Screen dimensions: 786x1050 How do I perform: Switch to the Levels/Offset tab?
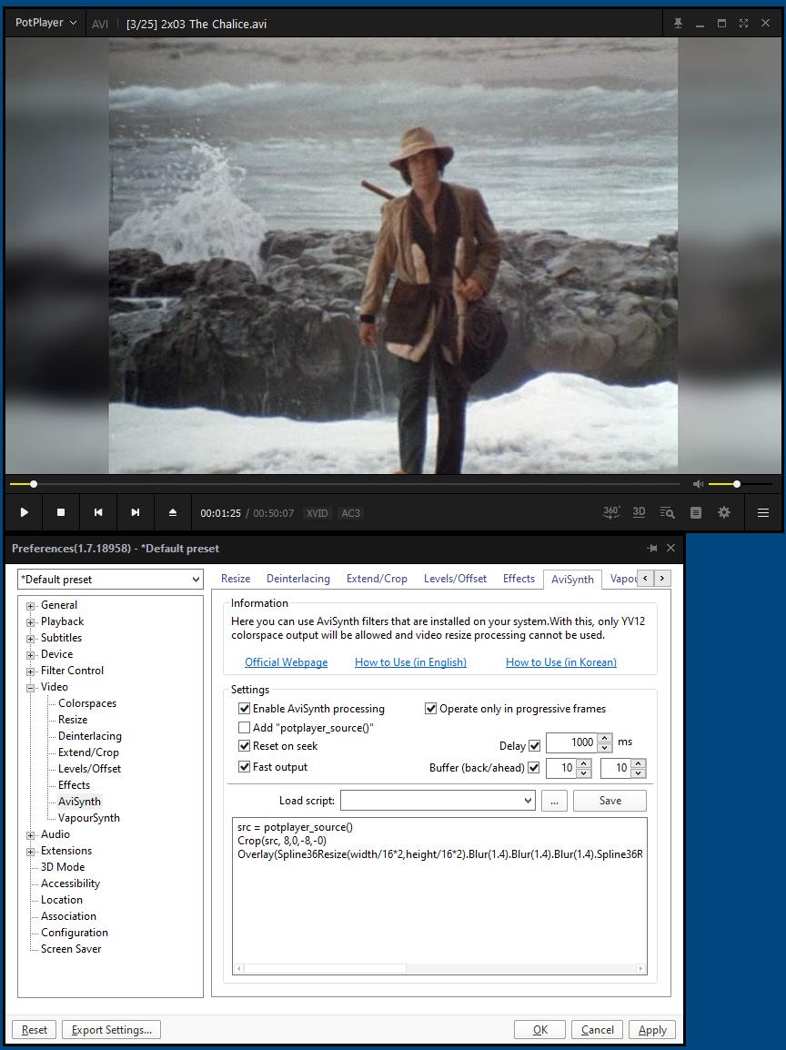[x=455, y=579]
